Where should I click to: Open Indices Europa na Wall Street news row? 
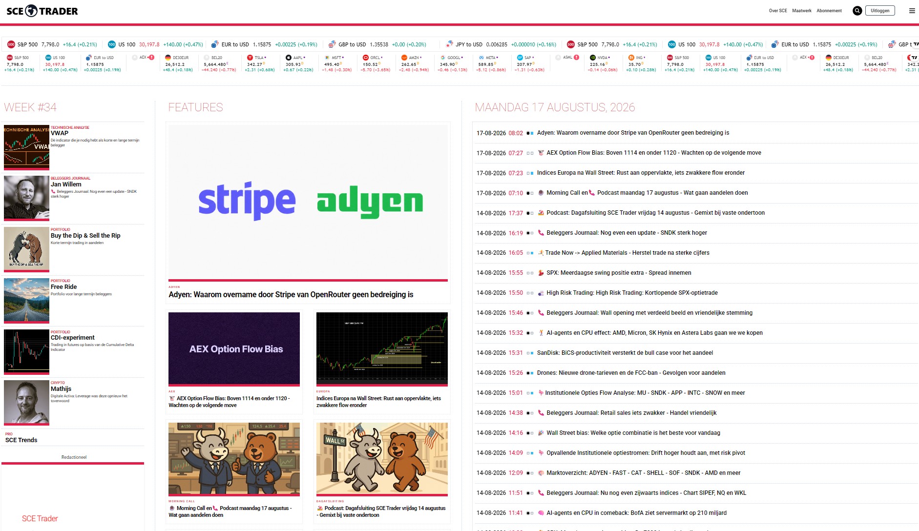(x=641, y=173)
